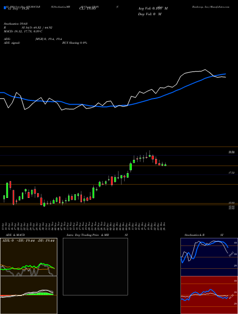Click the long red candle at the chart's left
This screenshot has width=238, height=314.
13,197
